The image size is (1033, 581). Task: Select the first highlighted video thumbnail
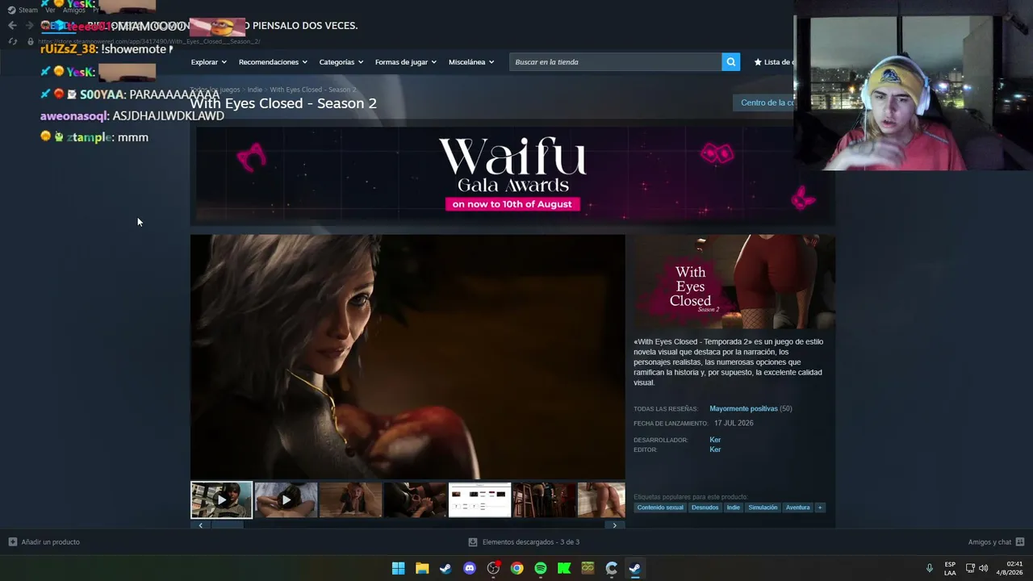coord(221,500)
